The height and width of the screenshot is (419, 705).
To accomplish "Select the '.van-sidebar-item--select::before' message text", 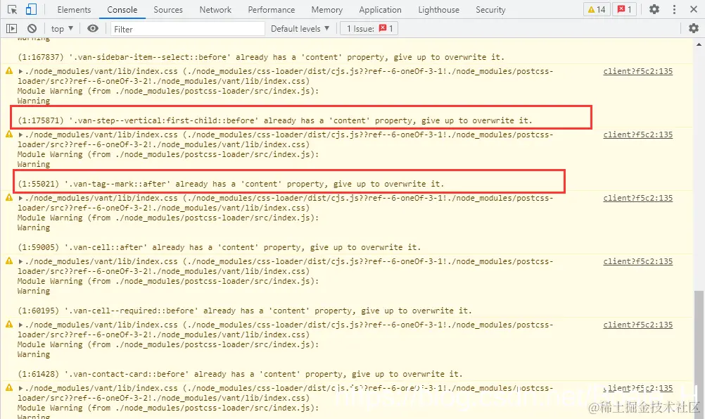I will [261, 57].
